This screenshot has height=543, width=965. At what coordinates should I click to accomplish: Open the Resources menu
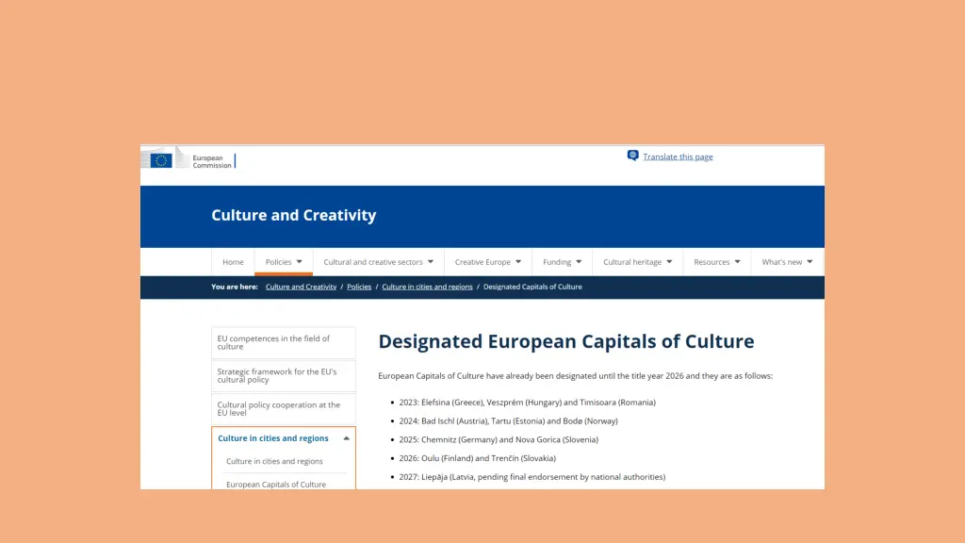point(711,262)
